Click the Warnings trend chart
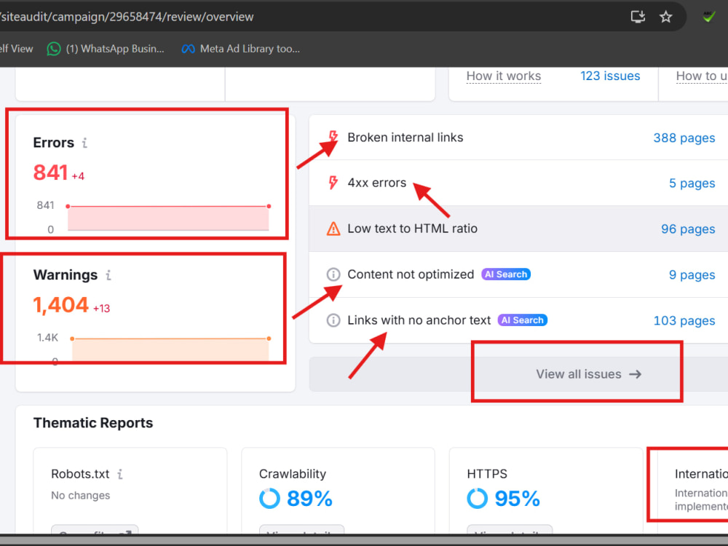The width and height of the screenshot is (728, 546). [x=170, y=349]
